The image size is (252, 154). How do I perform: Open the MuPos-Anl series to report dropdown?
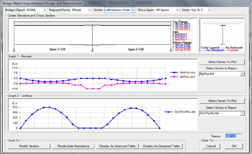[242, 73]
